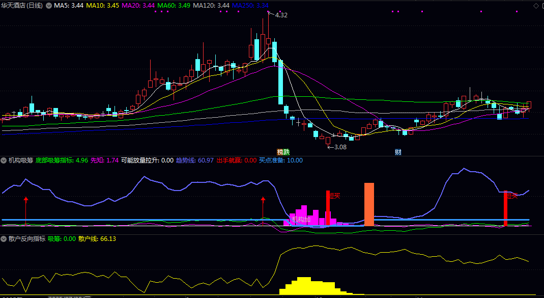Screen dimensions: 544x298
Task: Click the 财 financial report marker
Action: 398,152
